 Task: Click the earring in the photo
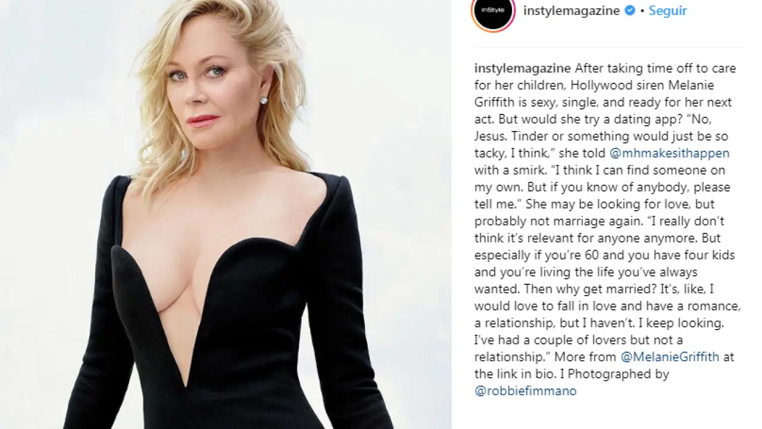coord(263,100)
